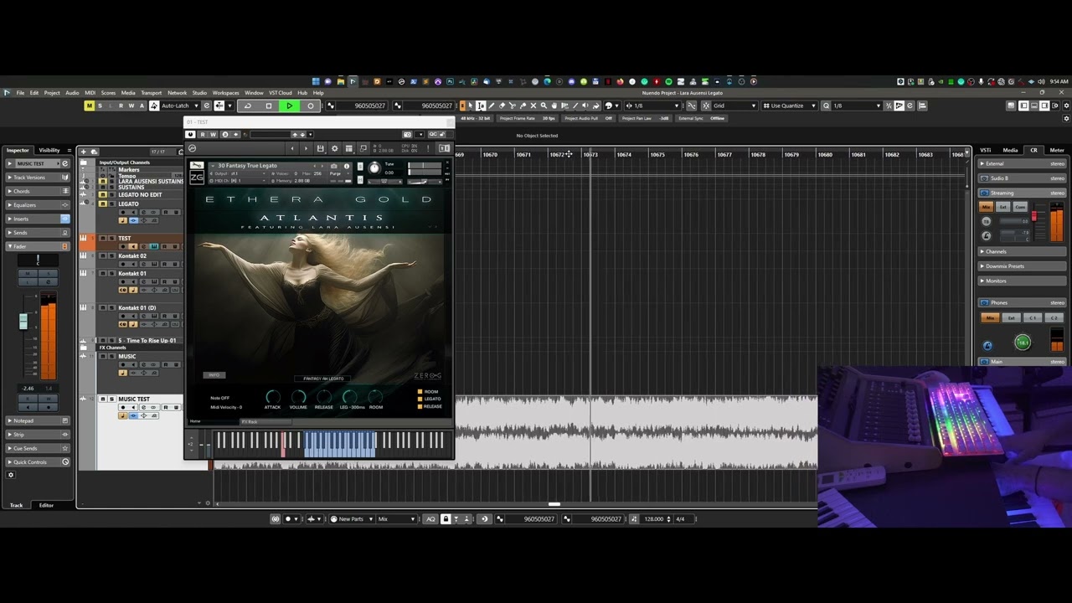This screenshot has height=603, width=1072.
Task: Open the Grid snap type dropdown
Action: [x=734, y=106]
